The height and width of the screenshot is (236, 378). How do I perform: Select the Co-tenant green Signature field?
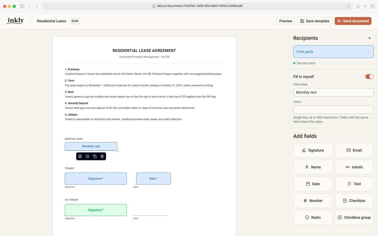(x=96, y=210)
